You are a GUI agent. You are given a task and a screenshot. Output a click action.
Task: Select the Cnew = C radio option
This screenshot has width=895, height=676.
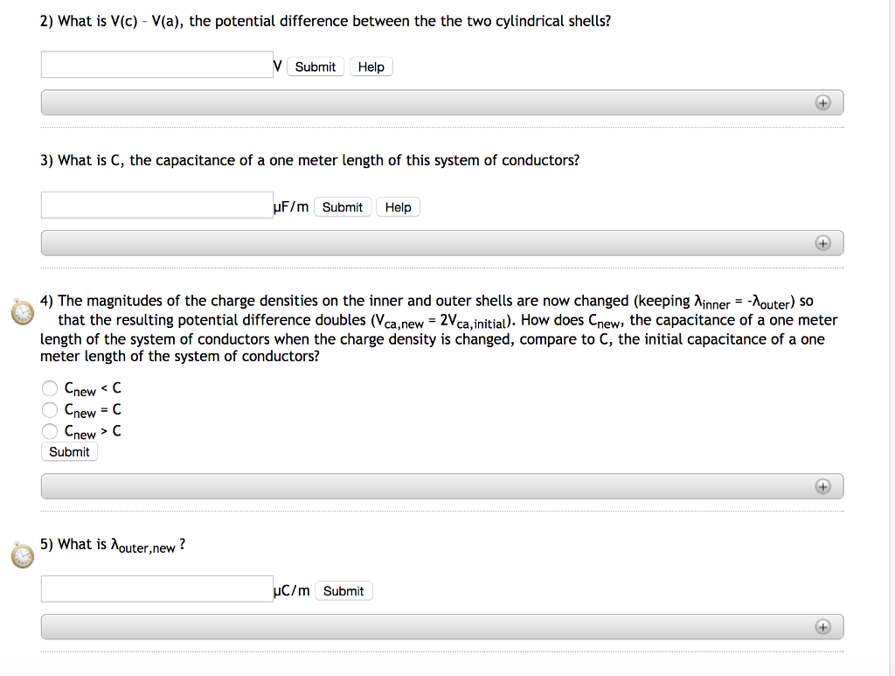coord(51,409)
